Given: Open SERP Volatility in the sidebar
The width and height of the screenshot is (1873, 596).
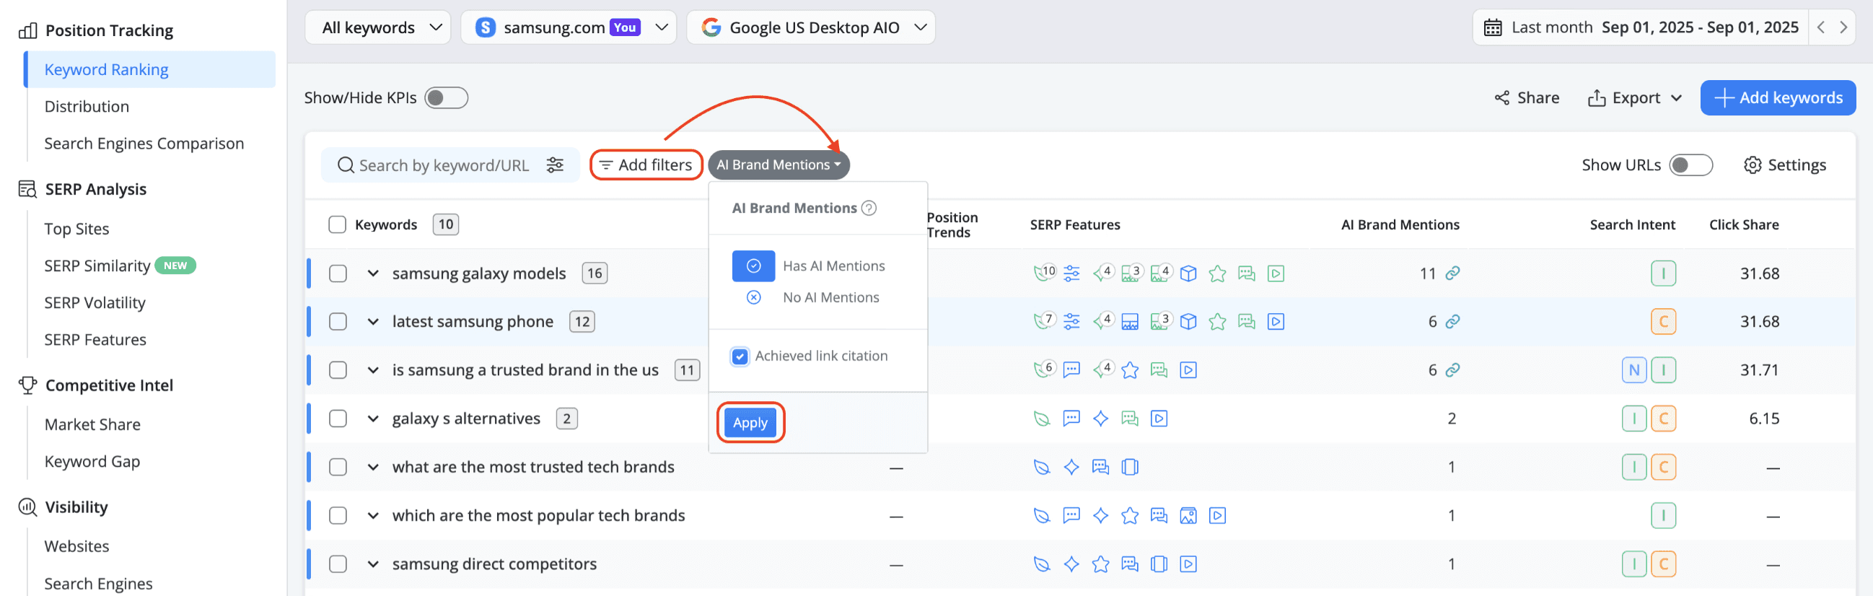Looking at the screenshot, I should point(95,303).
